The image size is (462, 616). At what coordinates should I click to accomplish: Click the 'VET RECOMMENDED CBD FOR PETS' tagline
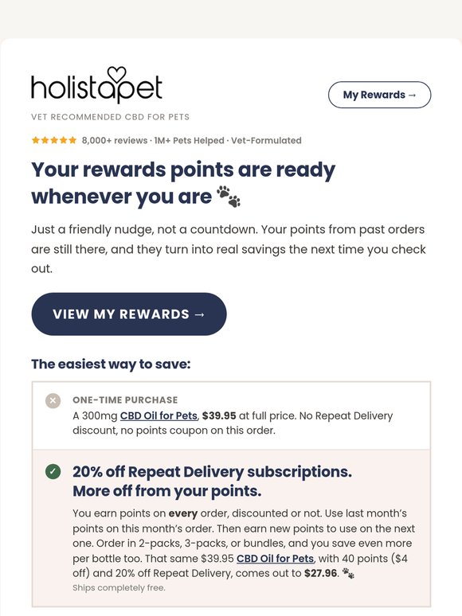tap(111, 117)
